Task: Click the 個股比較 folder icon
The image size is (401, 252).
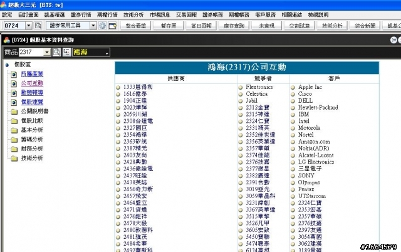Action: coord(14,121)
